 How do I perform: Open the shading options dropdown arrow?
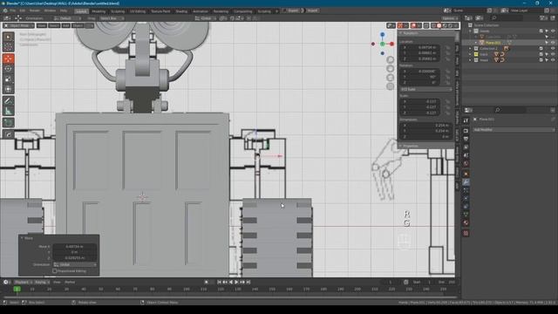point(456,25)
